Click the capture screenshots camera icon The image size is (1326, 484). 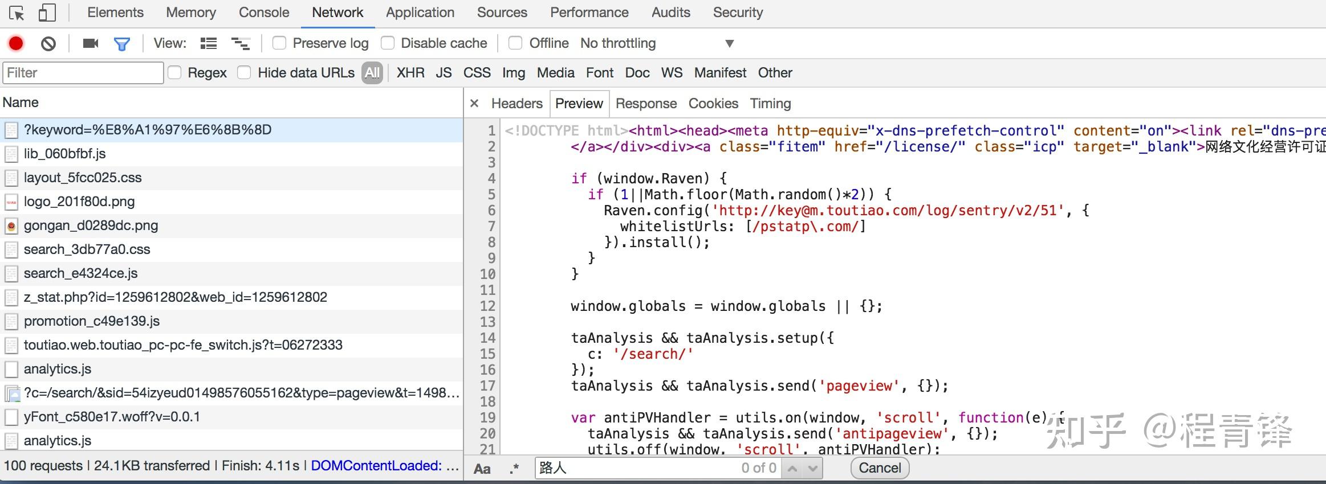91,43
